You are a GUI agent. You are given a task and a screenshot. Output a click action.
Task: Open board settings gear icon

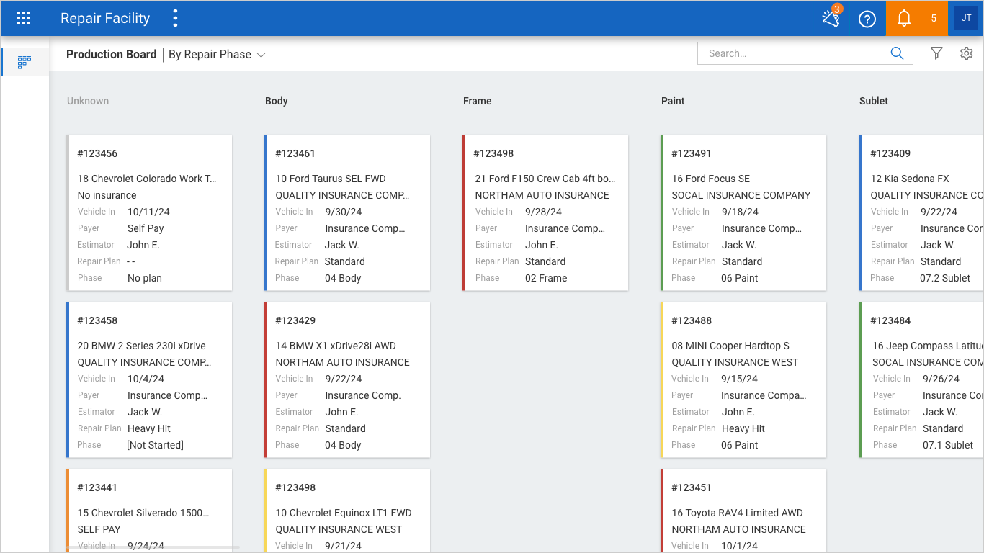click(x=967, y=53)
